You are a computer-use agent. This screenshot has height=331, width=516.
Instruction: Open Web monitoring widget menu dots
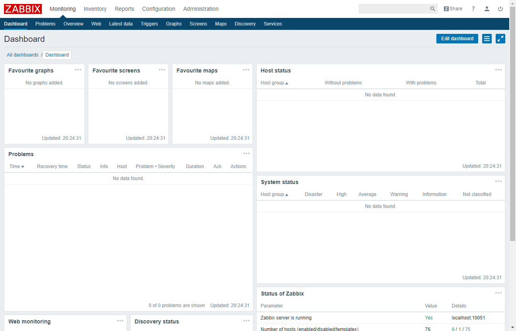tap(120, 321)
